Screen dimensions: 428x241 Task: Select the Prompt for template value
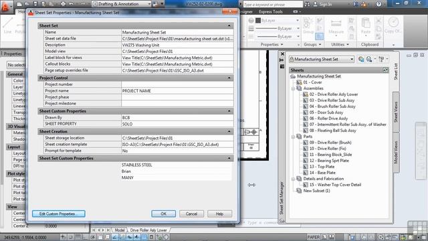tap(177, 151)
